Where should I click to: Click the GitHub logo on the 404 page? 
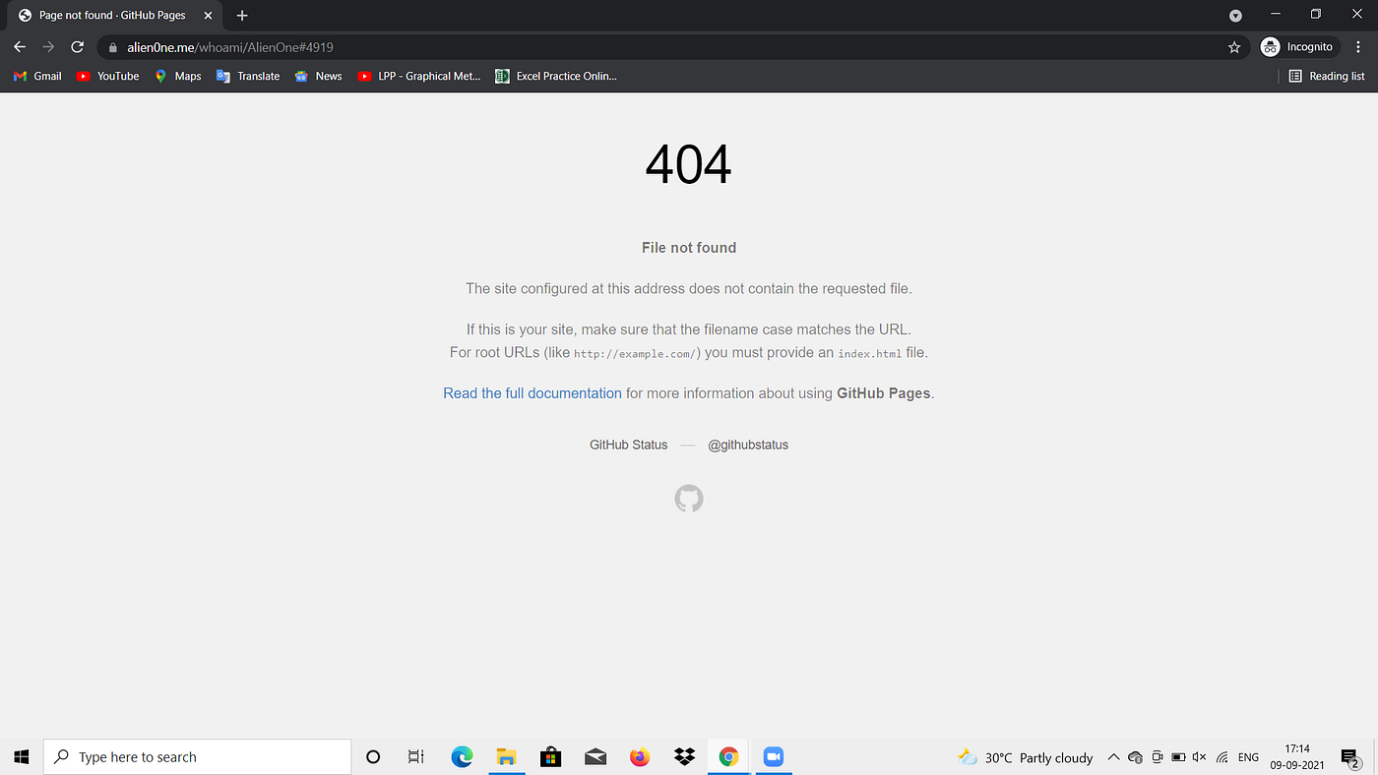[689, 499]
